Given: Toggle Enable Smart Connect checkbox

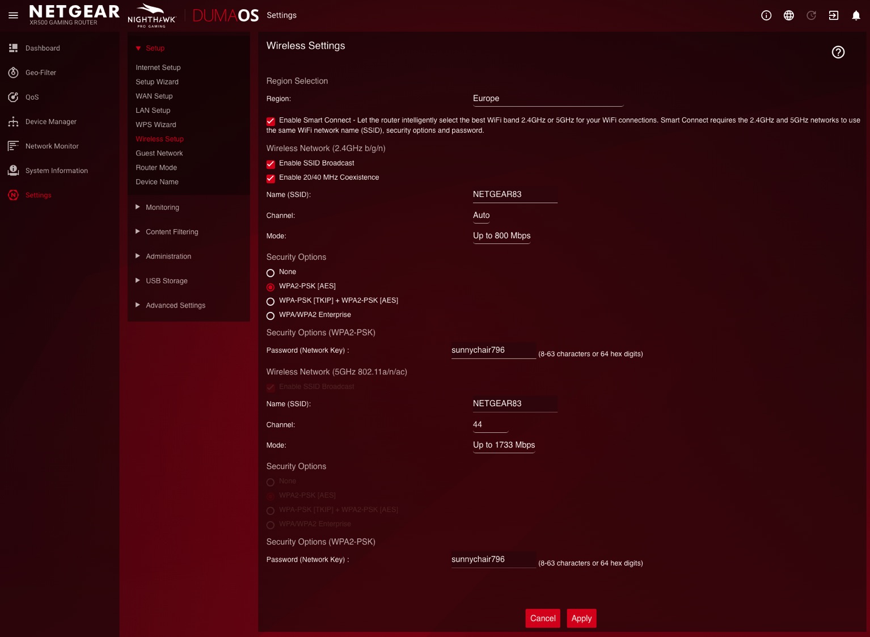Looking at the screenshot, I should point(271,121).
